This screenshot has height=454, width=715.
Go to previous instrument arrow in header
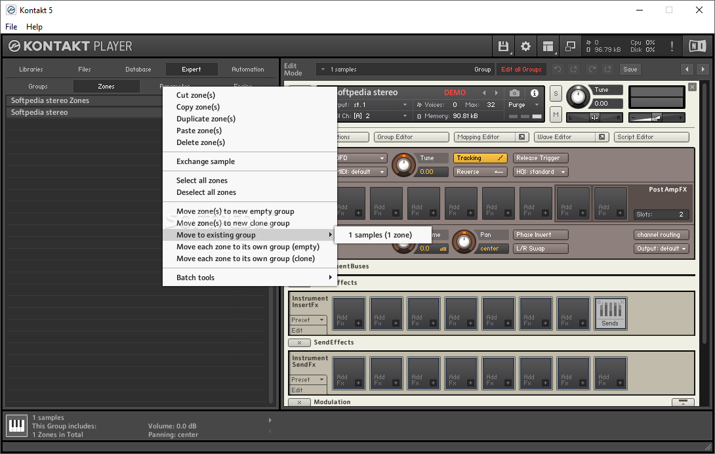(x=484, y=93)
